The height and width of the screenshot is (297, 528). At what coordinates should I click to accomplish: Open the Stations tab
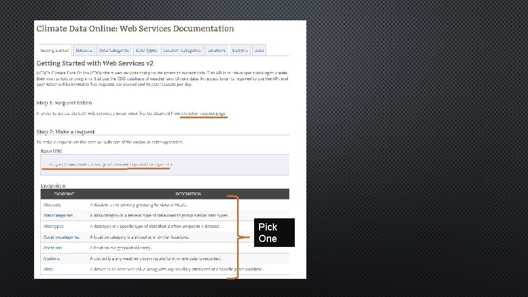[x=240, y=50]
